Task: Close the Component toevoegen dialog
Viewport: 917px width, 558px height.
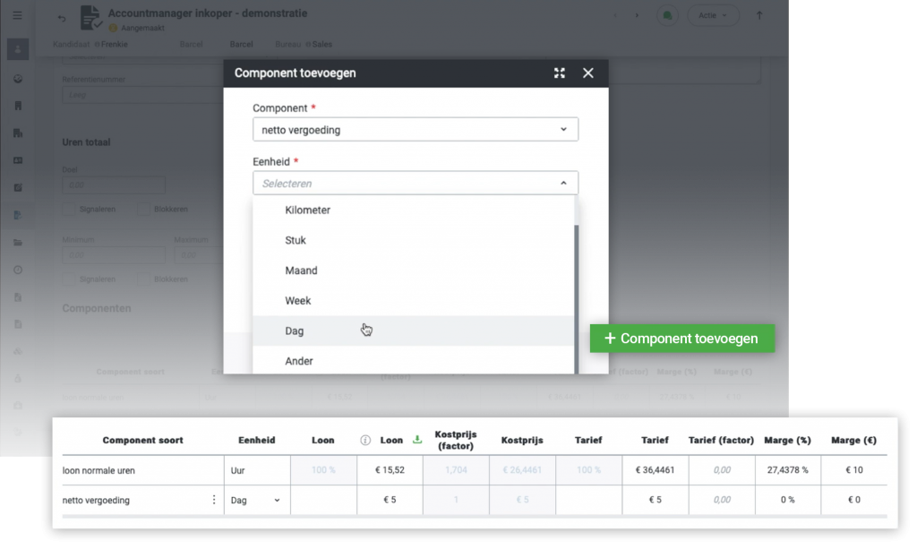Action: tap(587, 73)
